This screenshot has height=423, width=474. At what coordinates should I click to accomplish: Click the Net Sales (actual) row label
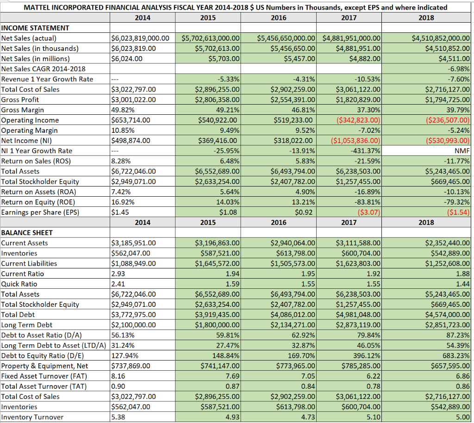[x=29, y=38]
